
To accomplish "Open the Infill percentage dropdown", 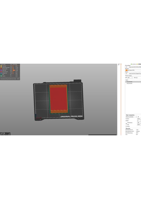I will click(x=130, y=78).
